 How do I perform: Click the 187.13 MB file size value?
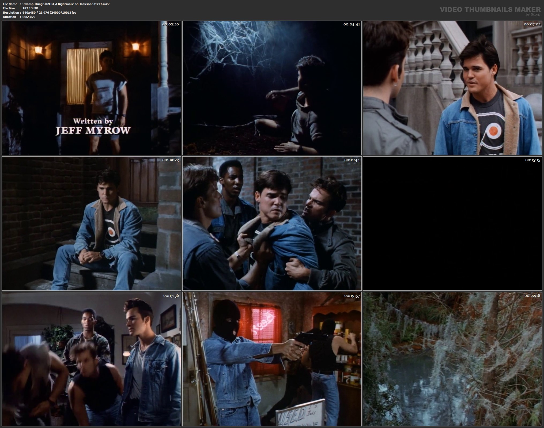coord(30,8)
